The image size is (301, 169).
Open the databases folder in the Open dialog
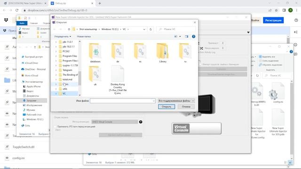coord(95,53)
